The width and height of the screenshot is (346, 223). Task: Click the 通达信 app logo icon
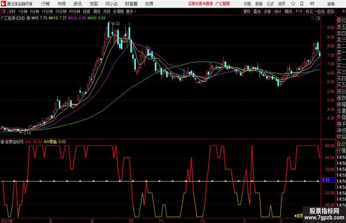[x=3, y=4]
